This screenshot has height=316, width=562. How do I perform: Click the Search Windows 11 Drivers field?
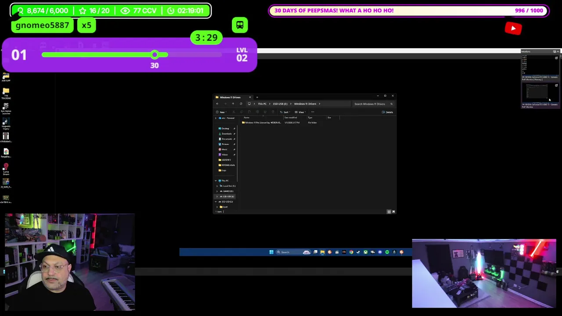(x=373, y=104)
